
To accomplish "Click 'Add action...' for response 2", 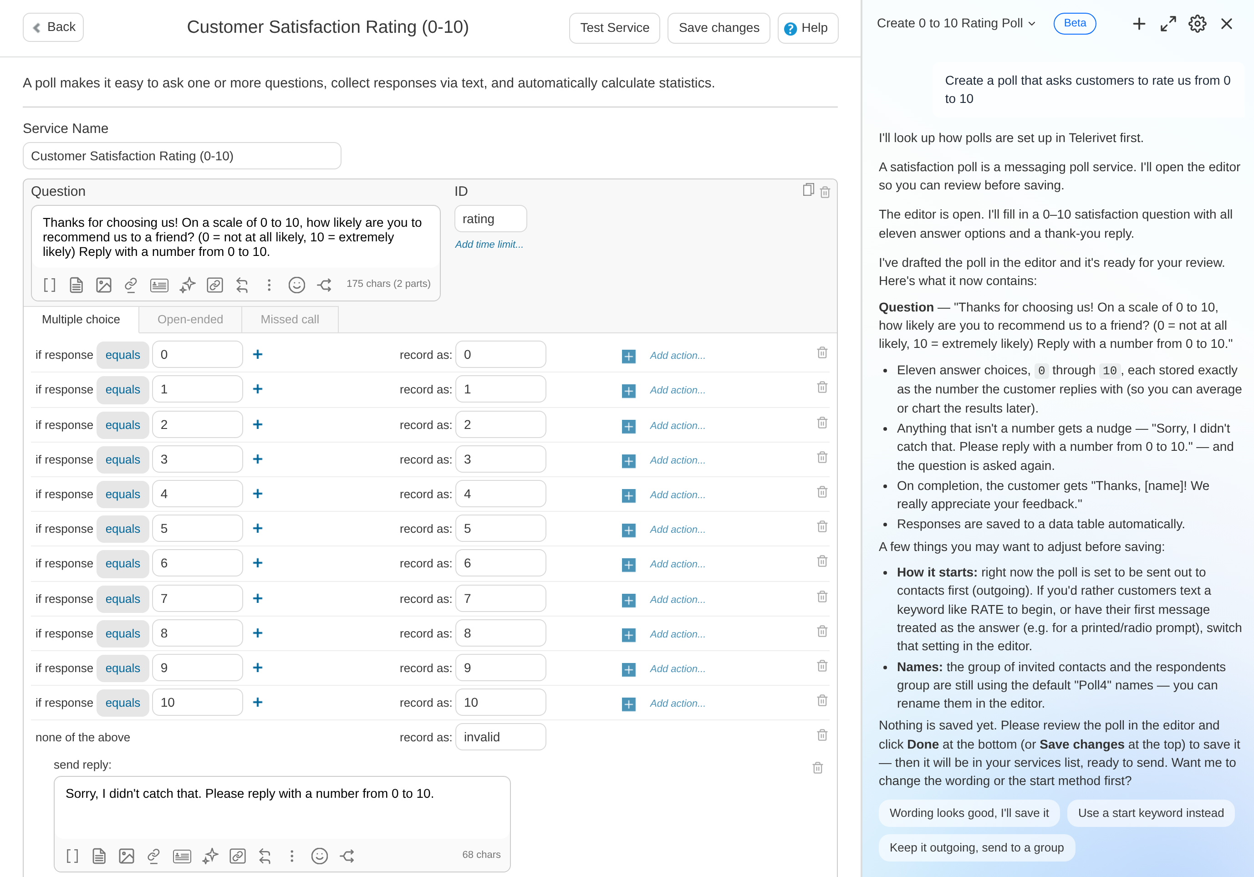I will click(677, 425).
